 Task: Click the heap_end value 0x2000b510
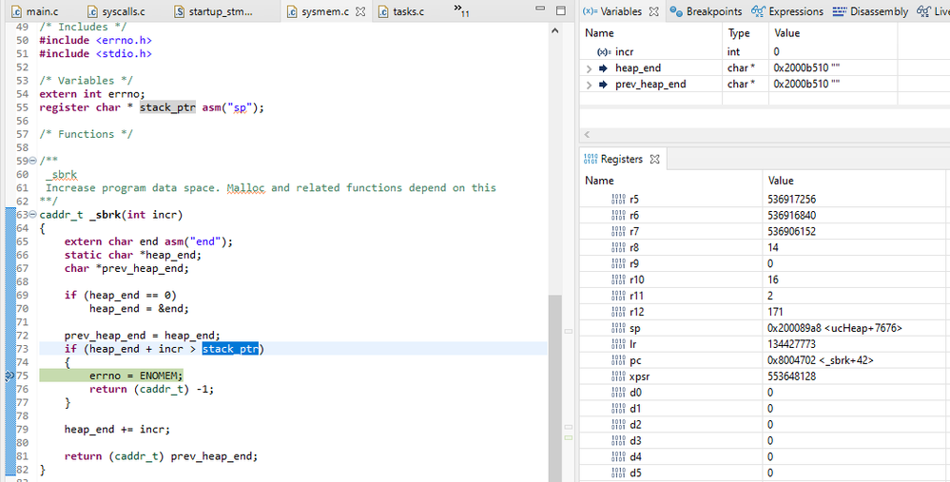coord(806,67)
